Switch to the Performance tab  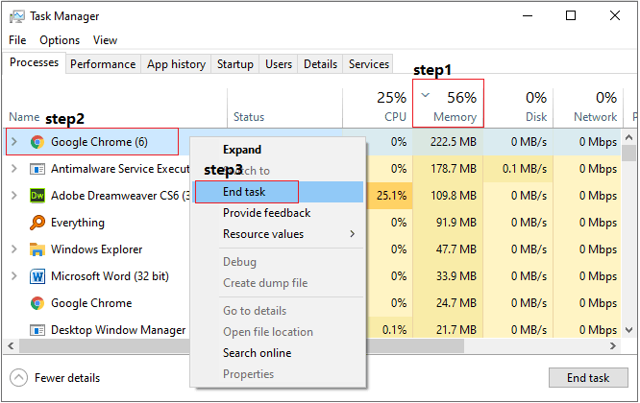103,64
